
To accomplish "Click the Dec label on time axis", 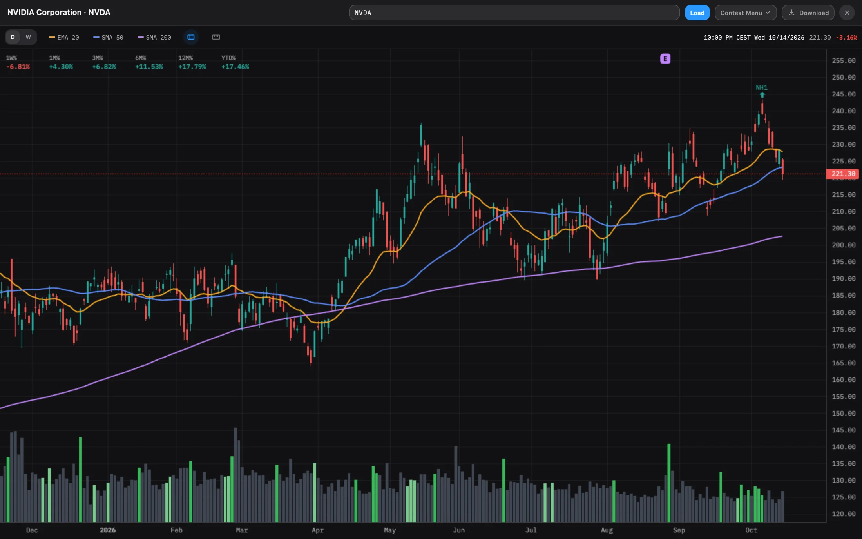I will tap(32, 530).
